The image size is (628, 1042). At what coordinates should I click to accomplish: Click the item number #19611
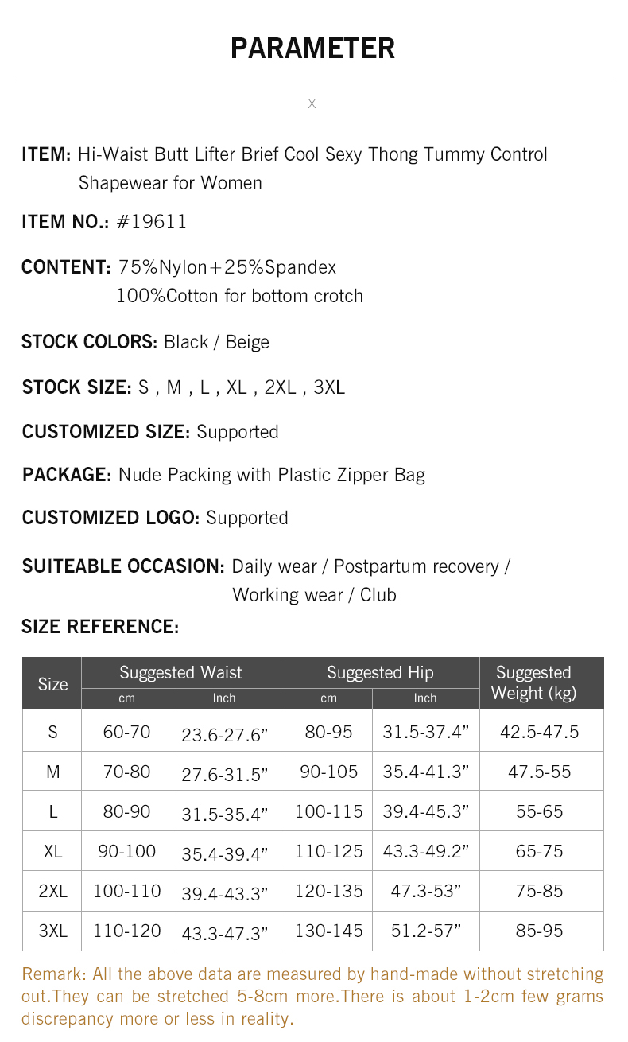(152, 222)
